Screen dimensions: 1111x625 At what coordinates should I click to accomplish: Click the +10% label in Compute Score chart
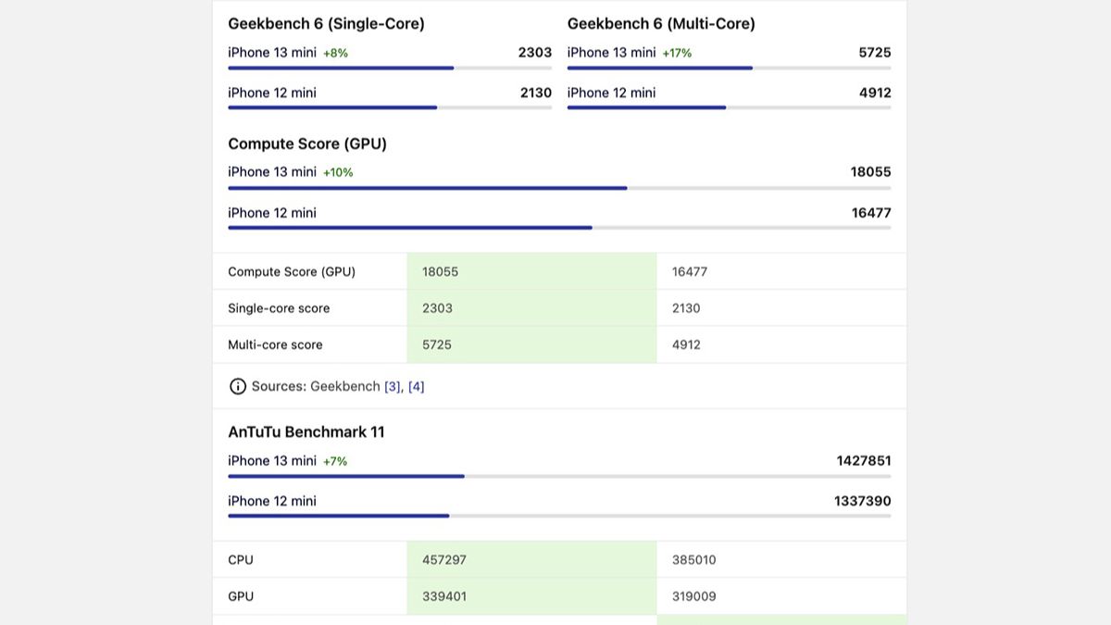(x=338, y=172)
